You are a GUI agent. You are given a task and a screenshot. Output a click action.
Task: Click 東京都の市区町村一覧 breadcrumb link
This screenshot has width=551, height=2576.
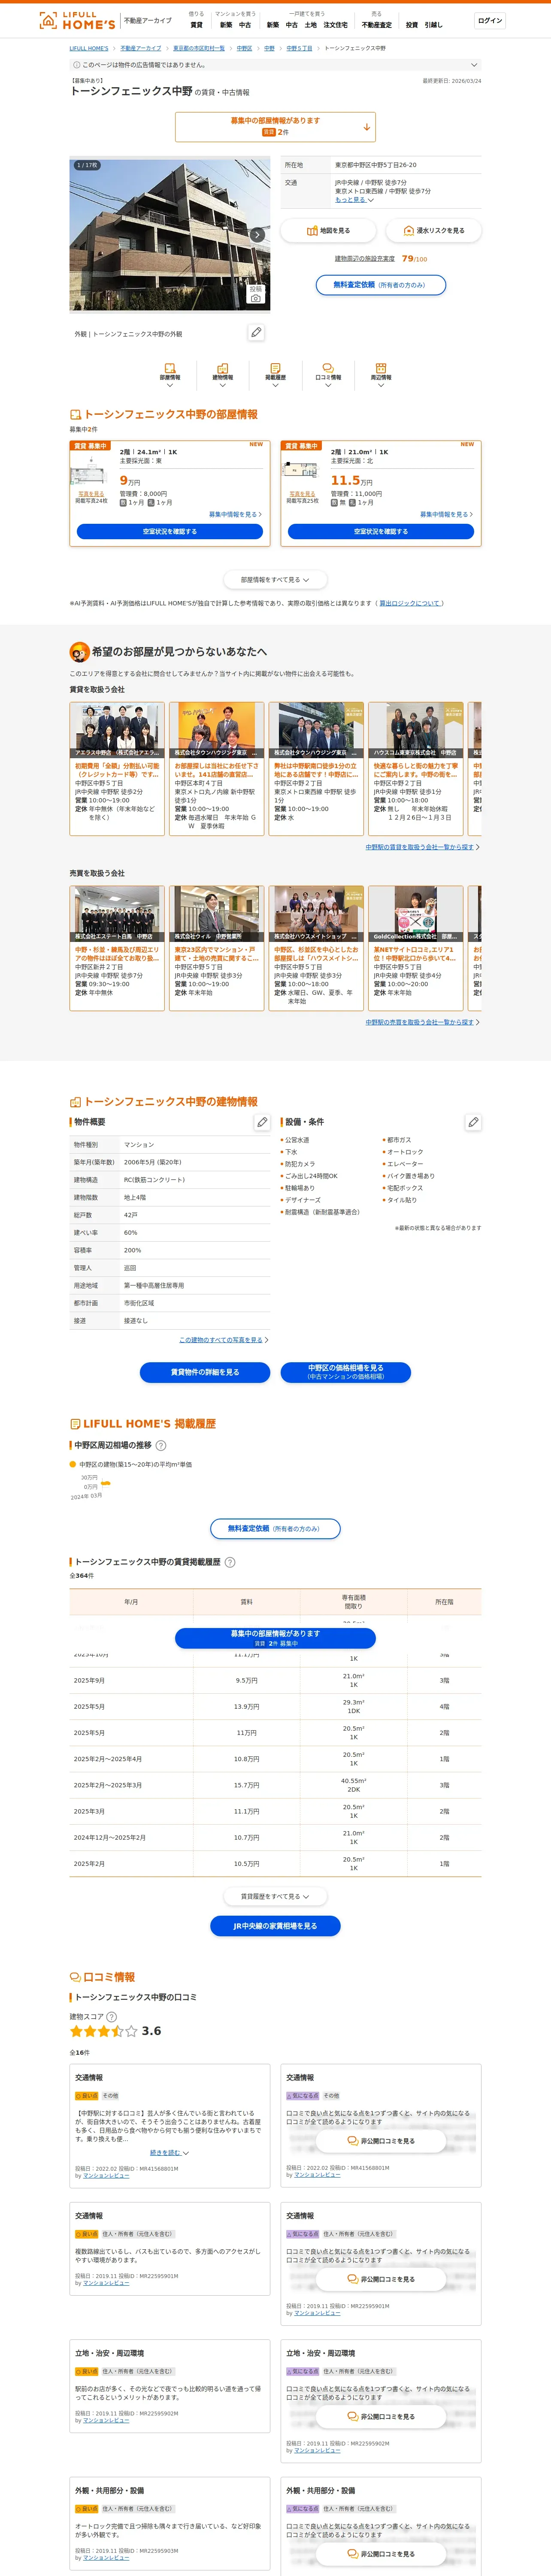click(199, 48)
